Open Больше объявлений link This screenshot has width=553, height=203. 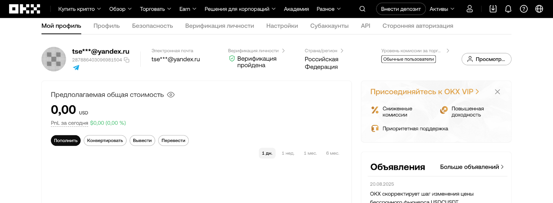(x=472, y=167)
